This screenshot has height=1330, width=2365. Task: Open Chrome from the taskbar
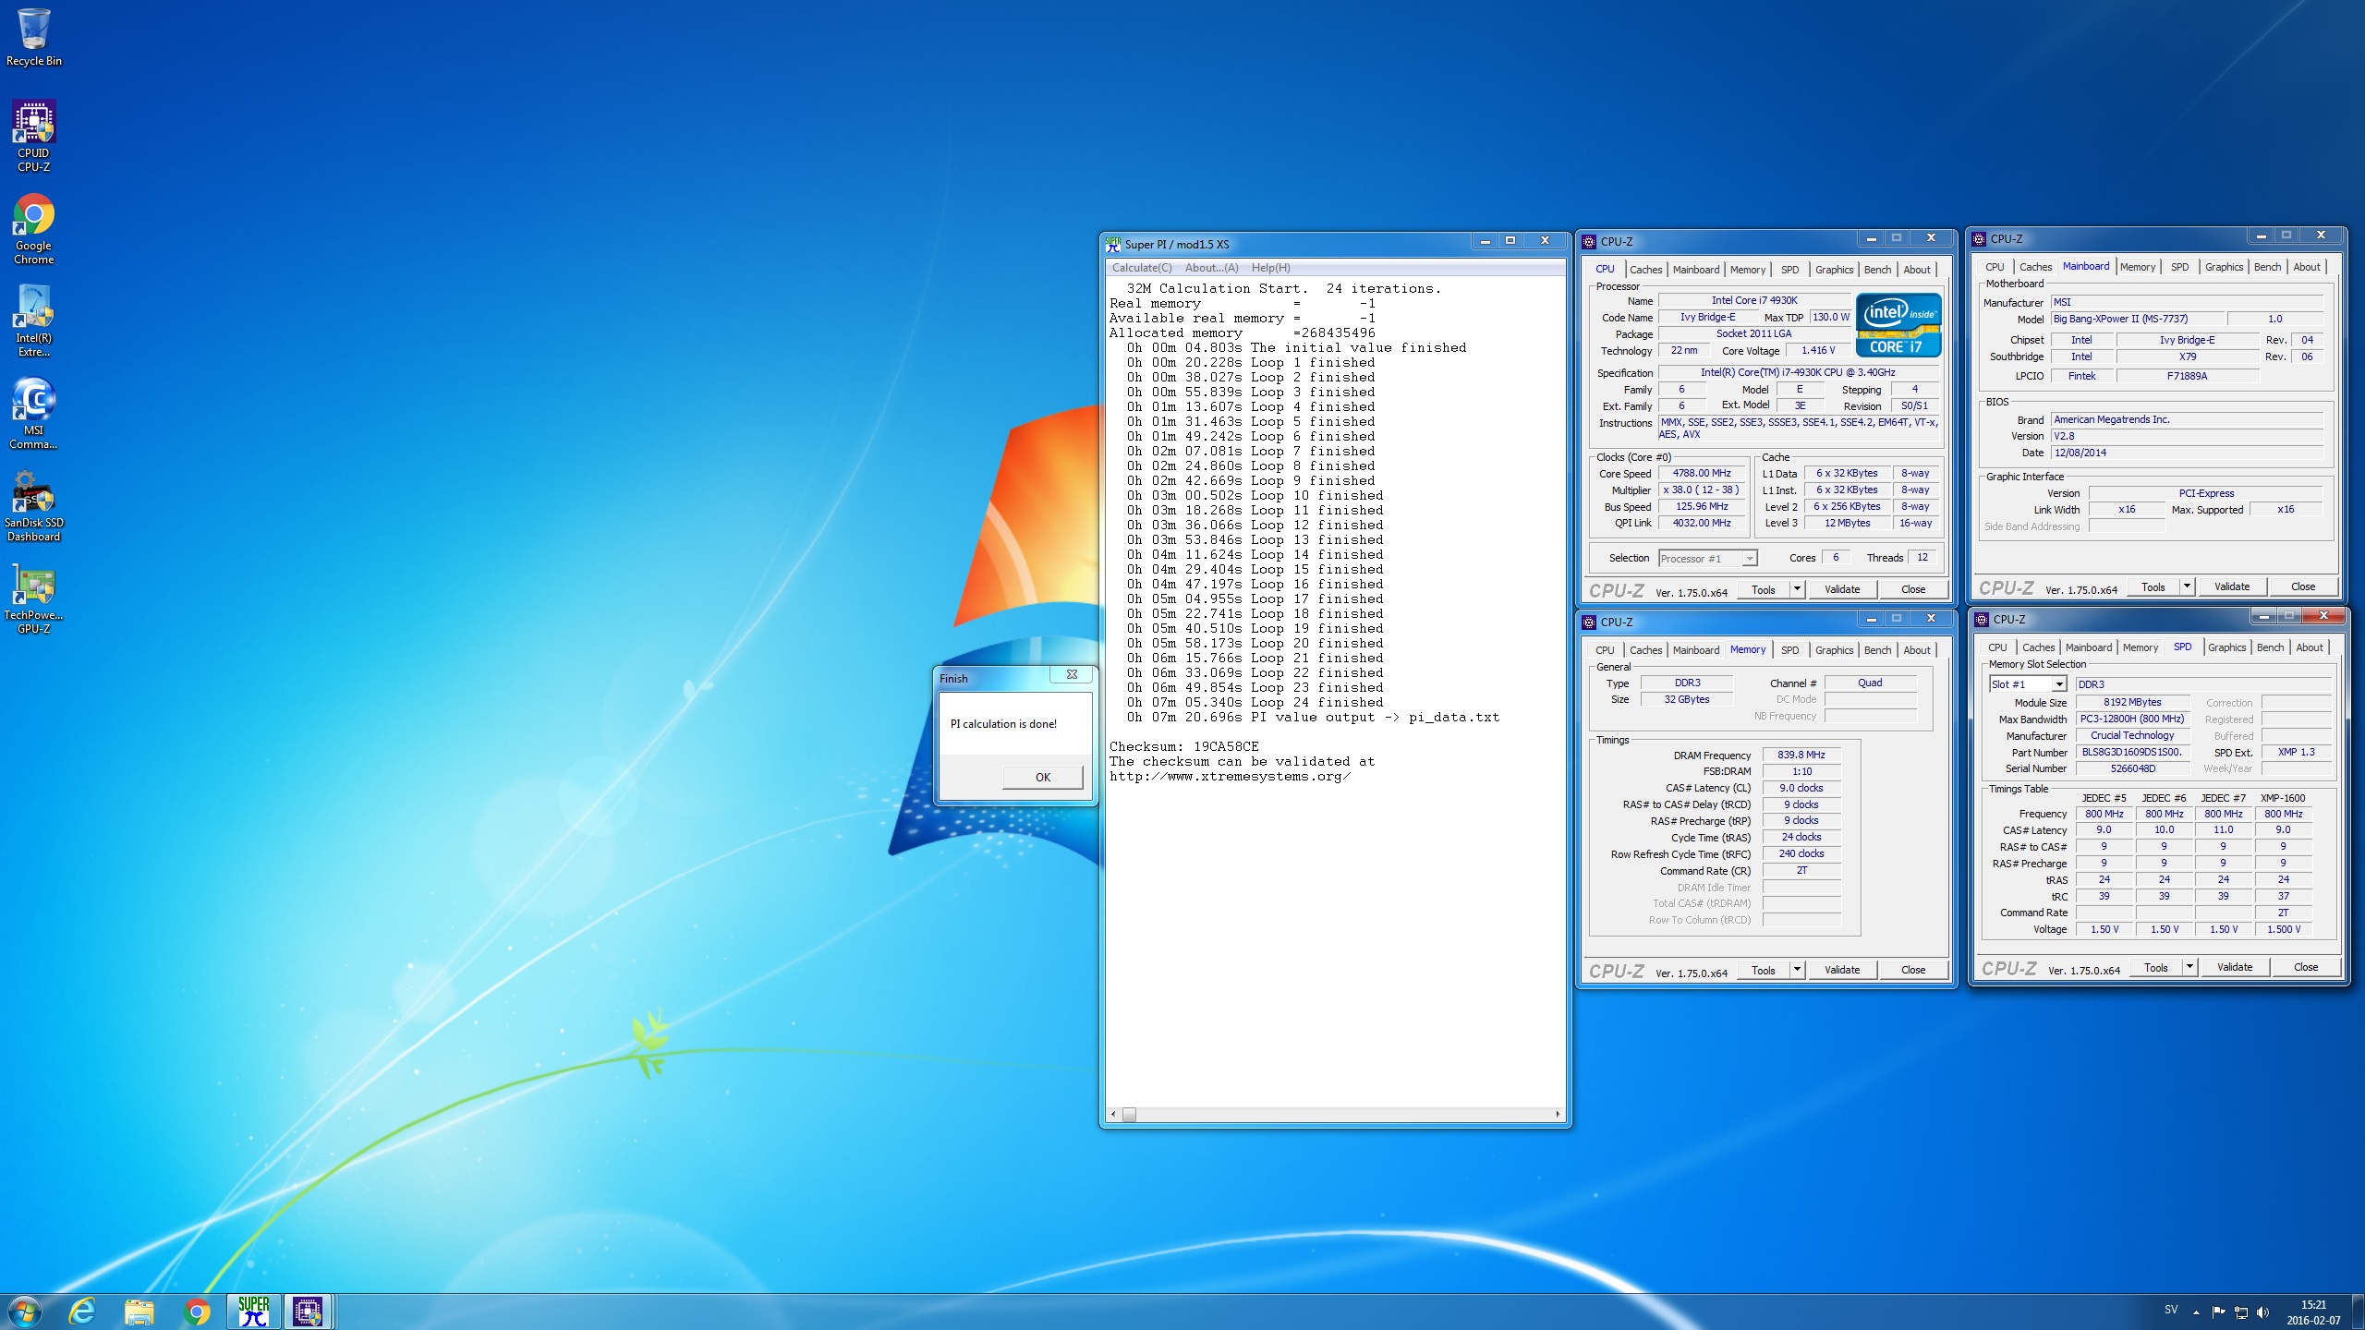pyautogui.click(x=197, y=1312)
